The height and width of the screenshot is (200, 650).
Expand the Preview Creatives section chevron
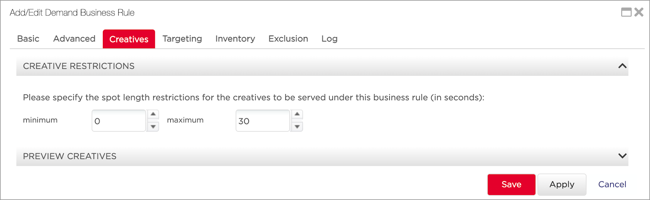click(622, 156)
